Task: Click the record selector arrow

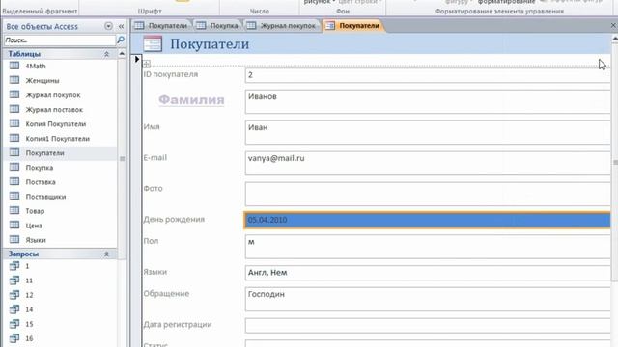Action: pyautogui.click(x=137, y=60)
